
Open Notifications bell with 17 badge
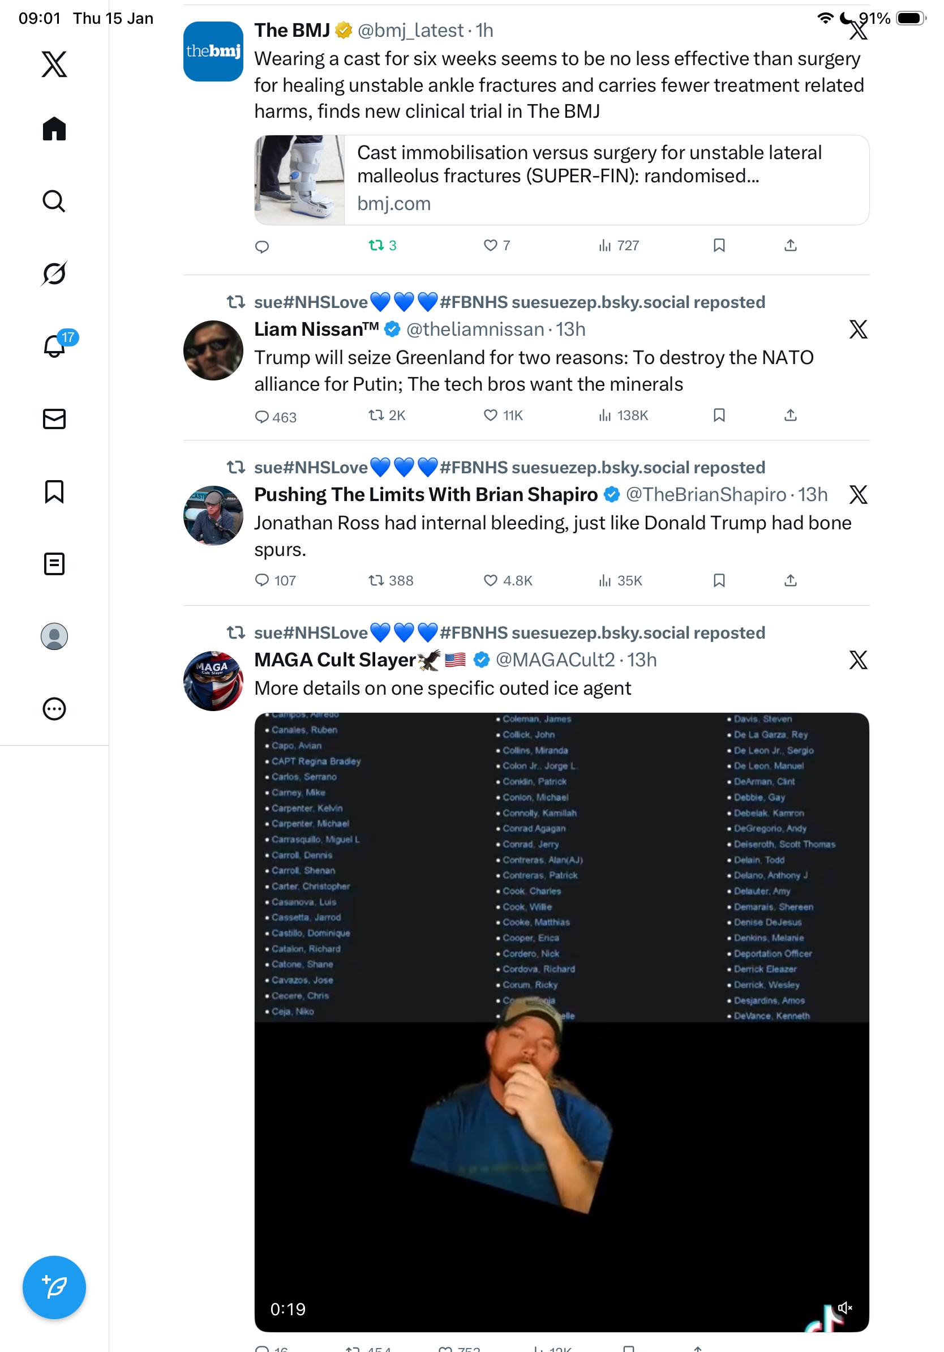click(54, 346)
